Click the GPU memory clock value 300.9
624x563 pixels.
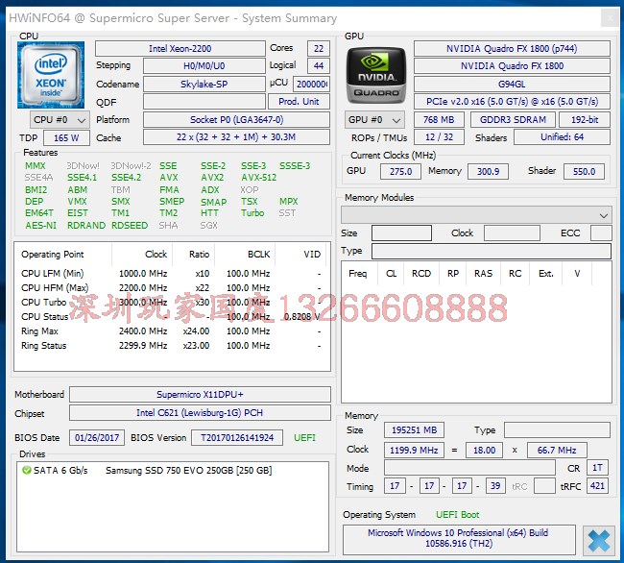[488, 172]
